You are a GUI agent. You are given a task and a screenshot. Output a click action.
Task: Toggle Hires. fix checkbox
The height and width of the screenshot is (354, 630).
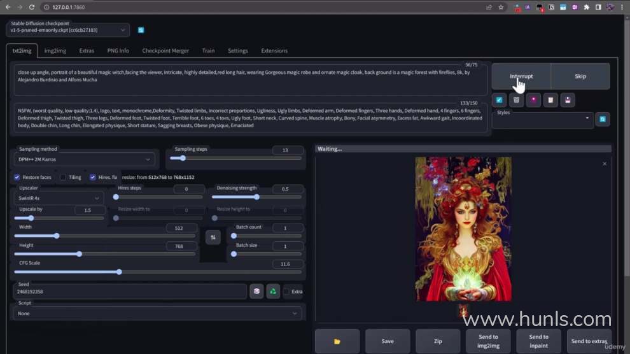coord(93,177)
